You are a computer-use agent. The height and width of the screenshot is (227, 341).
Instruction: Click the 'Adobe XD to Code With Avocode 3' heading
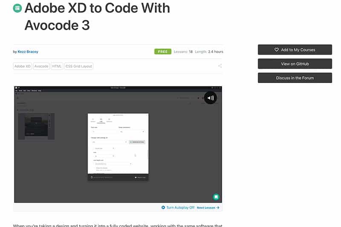97,17
